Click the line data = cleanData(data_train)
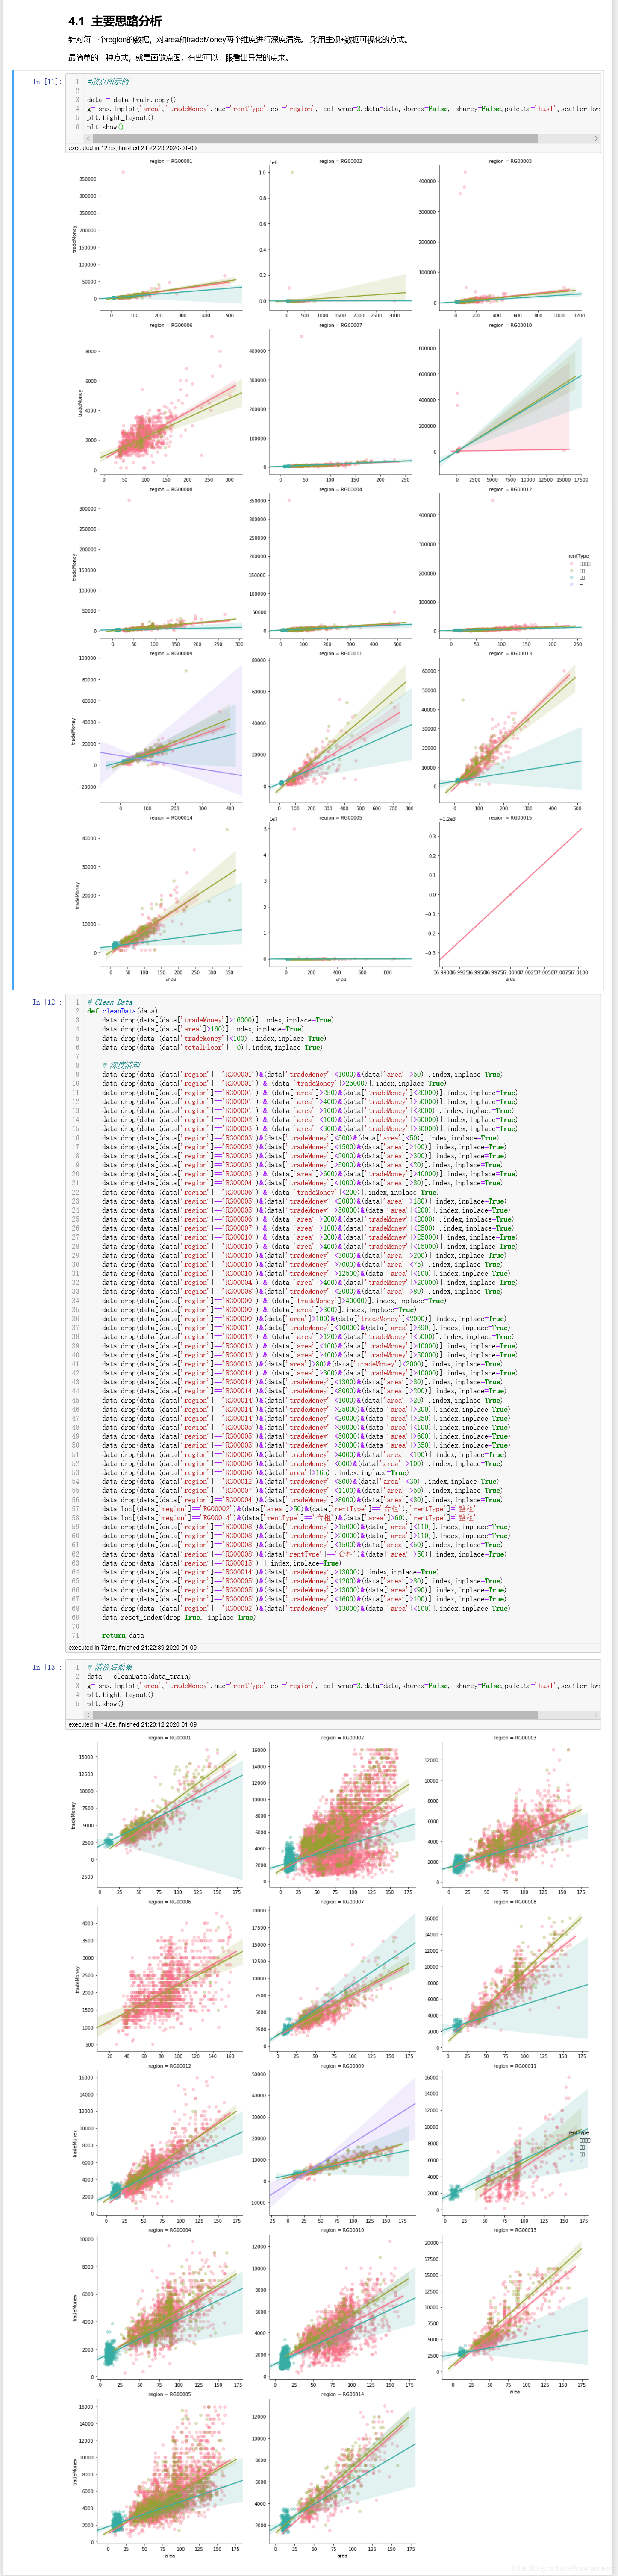Viewport: 618px width, 2576px height. [138, 1676]
